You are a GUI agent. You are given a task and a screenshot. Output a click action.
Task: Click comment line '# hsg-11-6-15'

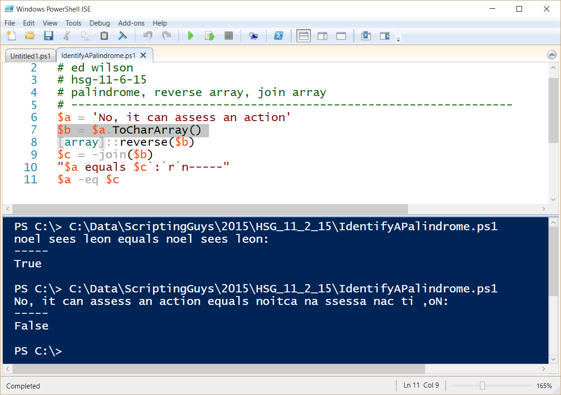click(102, 80)
